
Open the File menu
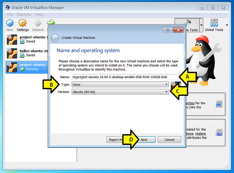(10, 14)
